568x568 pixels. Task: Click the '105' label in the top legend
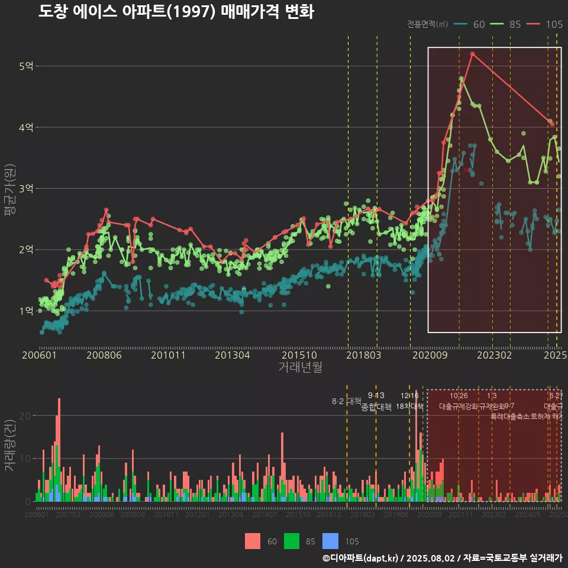pos(554,24)
